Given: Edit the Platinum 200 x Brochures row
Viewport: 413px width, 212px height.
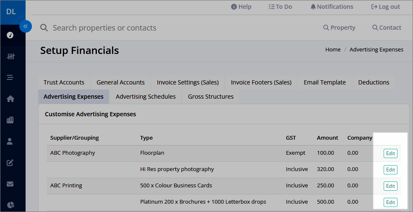Looking at the screenshot, I should coord(390,202).
